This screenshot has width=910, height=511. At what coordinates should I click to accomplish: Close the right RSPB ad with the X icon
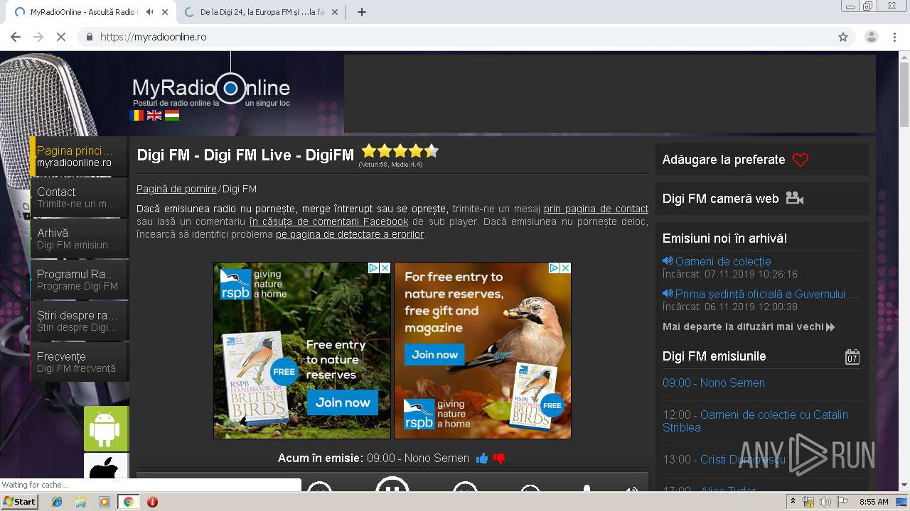565,268
